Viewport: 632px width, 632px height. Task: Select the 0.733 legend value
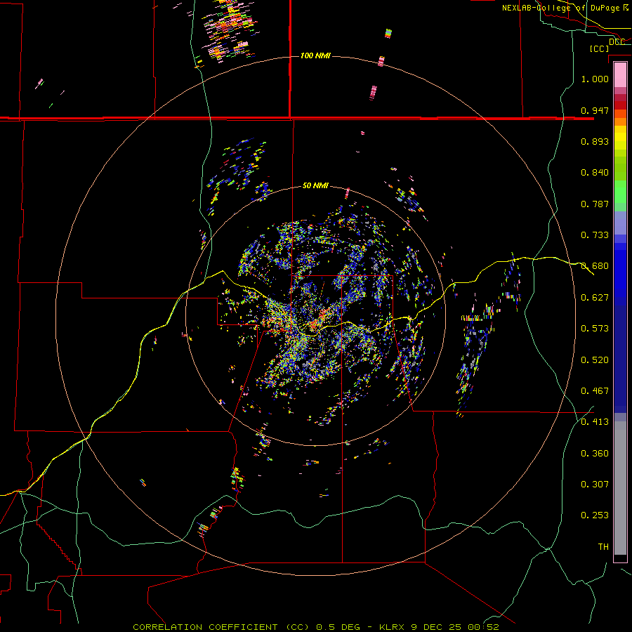[x=595, y=235]
